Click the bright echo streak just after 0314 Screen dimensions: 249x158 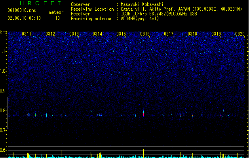pyautogui.click(x=104, y=114)
